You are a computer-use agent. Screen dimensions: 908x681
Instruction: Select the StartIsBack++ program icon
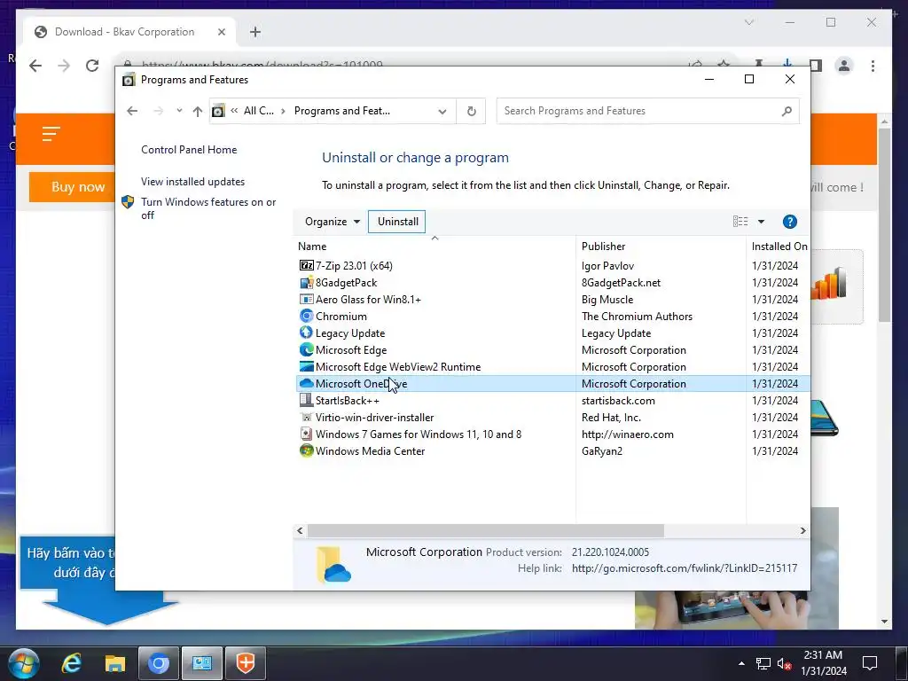click(306, 400)
